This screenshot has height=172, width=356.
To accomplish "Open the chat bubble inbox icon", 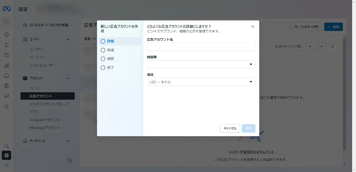I will coord(7,76).
